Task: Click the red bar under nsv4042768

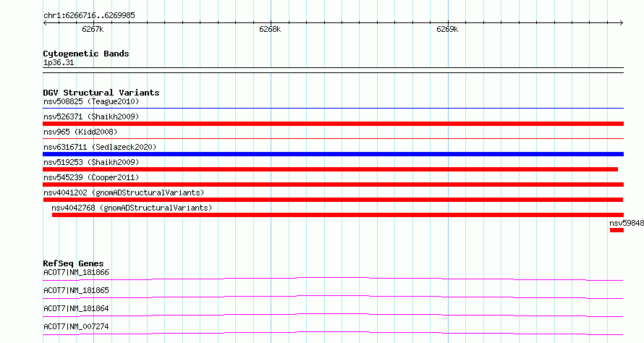Action: click(x=338, y=215)
